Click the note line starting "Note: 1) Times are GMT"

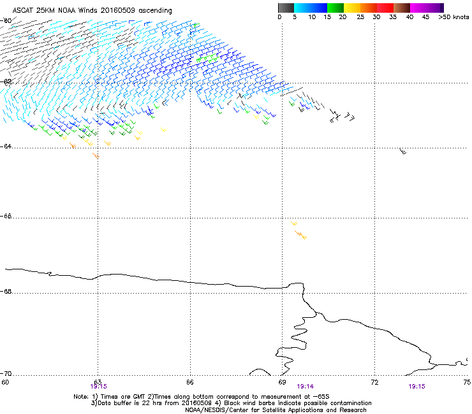point(202,397)
